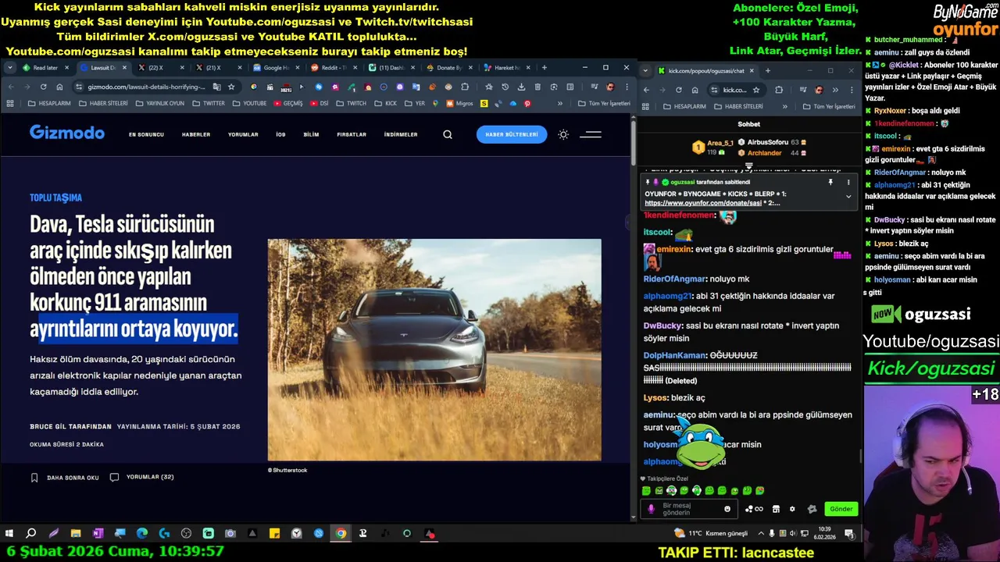Collapse leaderboard handle under Archlander
1000x562 pixels.
pos(748,165)
